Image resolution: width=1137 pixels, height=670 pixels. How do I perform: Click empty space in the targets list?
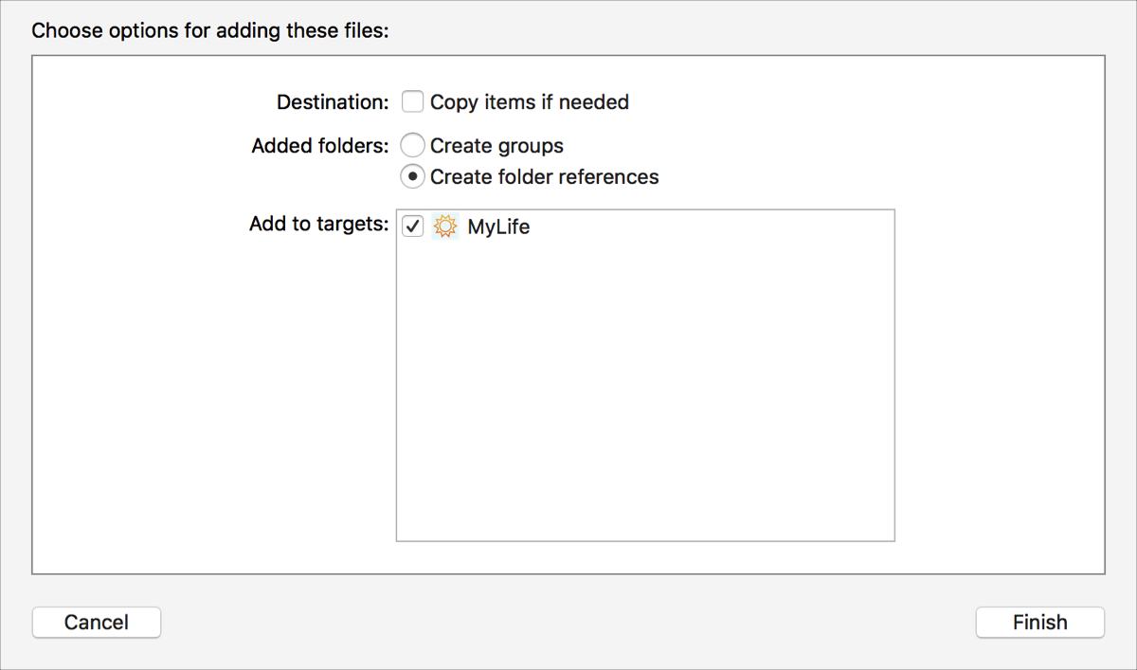(x=644, y=398)
